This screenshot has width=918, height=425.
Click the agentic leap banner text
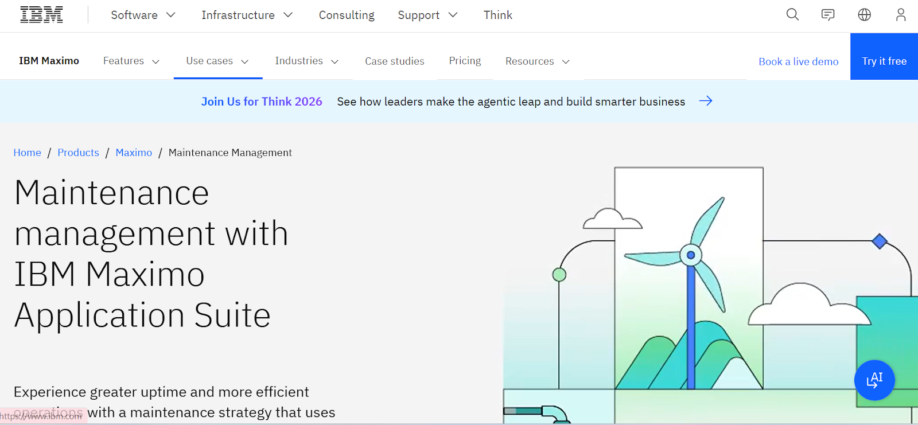(511, 102)
